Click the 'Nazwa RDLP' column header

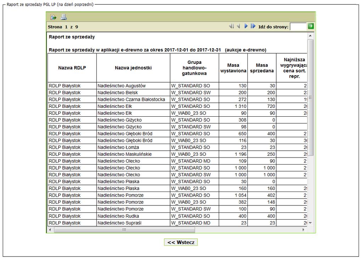click(x=72, y=68)
